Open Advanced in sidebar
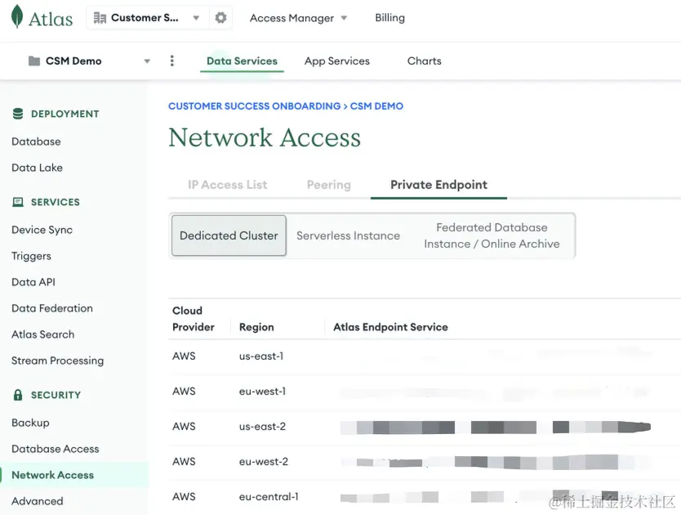 [x=38, y=501]
